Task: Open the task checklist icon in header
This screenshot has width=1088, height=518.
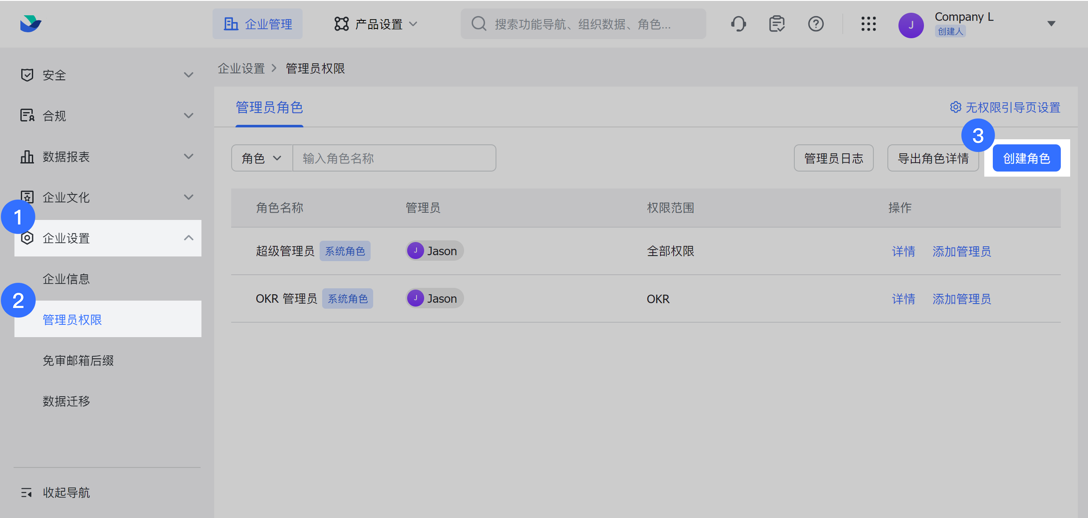Action: [777, 24]
